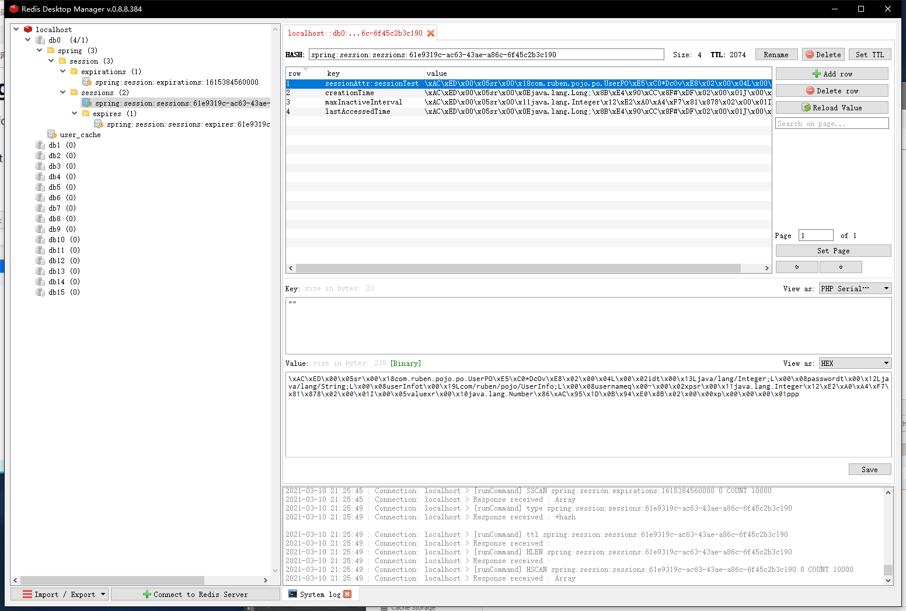Collapse the localhost connection tree
This screenshot has width=906, height=611.
pyautogui.click(x=16, y=29)
